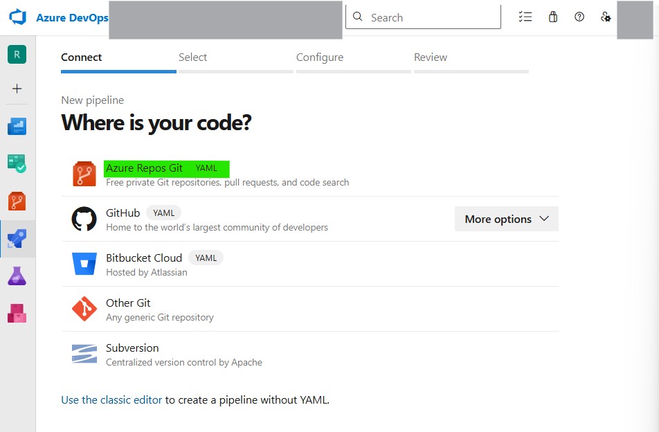Click 'Home to the world's largest community' text
Image resolution: width=659 pixels, height=432 pixels.
tap(217, 227)
